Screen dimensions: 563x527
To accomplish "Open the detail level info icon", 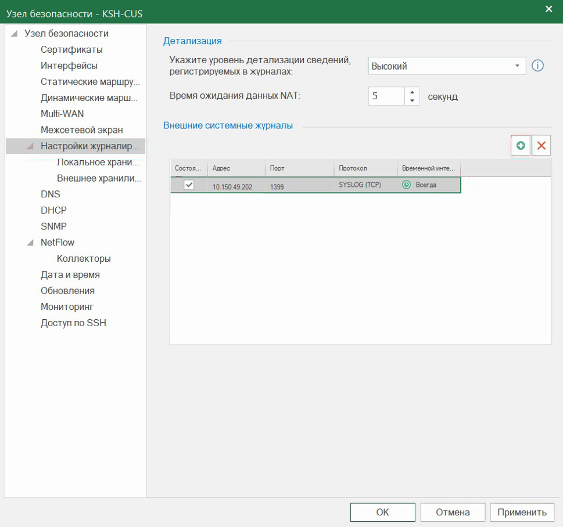I will 537,66.
